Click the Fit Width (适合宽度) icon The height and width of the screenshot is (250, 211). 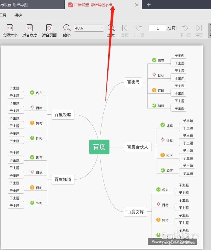coord(29,28)
